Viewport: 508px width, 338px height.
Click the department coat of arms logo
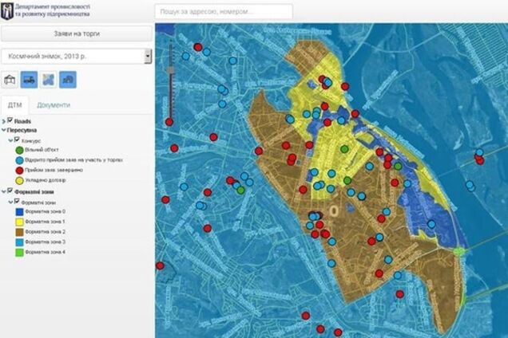(8, 11)
